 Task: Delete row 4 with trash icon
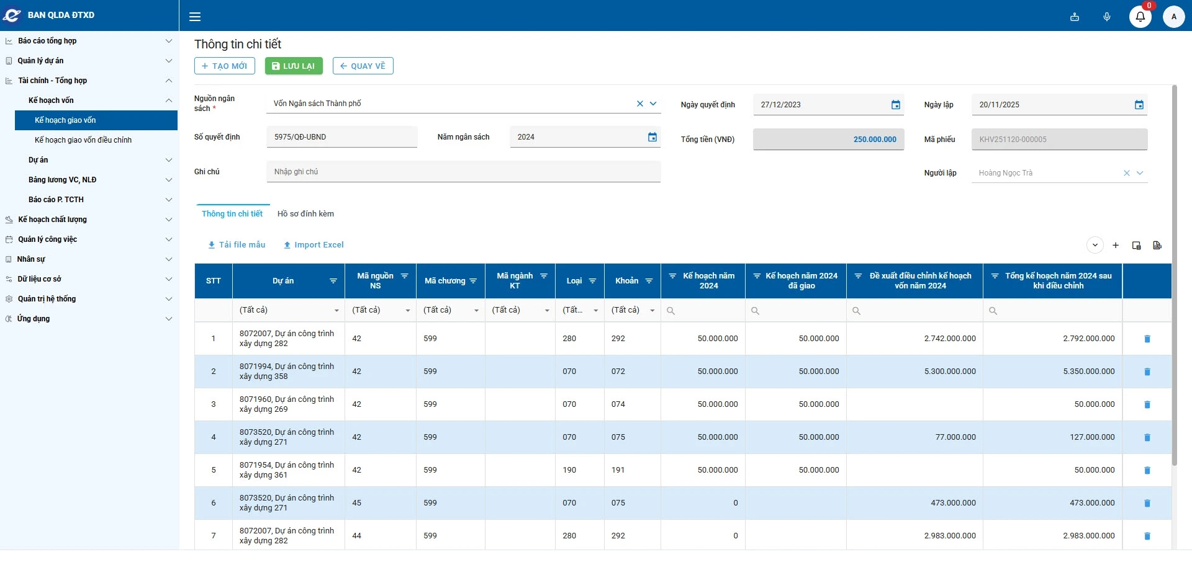click(x=1147, y=437)
